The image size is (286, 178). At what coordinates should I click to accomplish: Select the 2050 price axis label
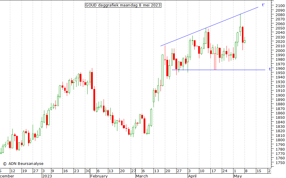pos(280,28)
